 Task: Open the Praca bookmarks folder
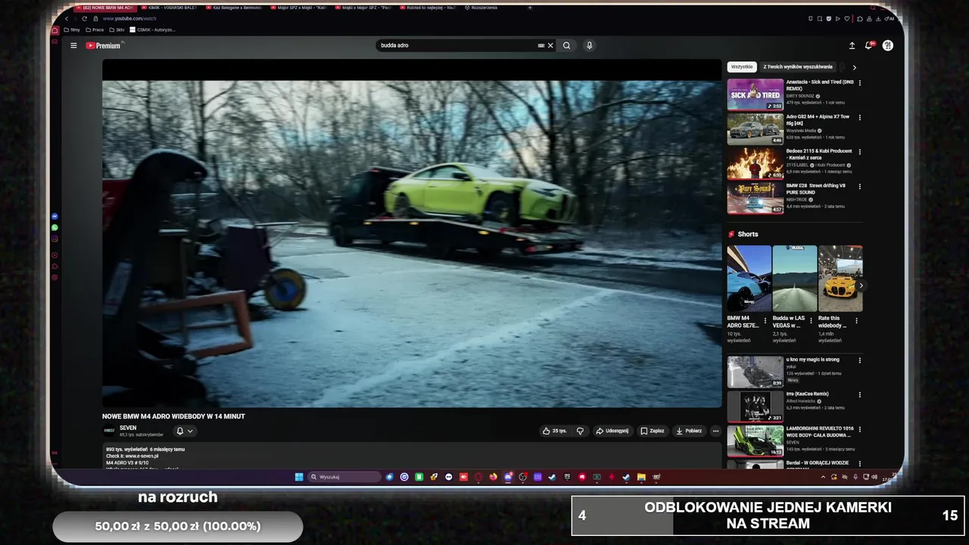coord(95,30)
